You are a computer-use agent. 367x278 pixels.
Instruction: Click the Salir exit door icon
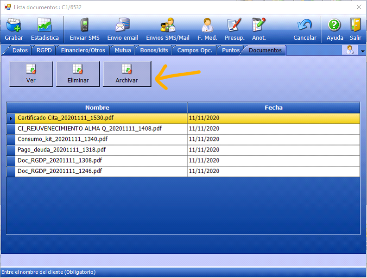click(x=355, y=25)
